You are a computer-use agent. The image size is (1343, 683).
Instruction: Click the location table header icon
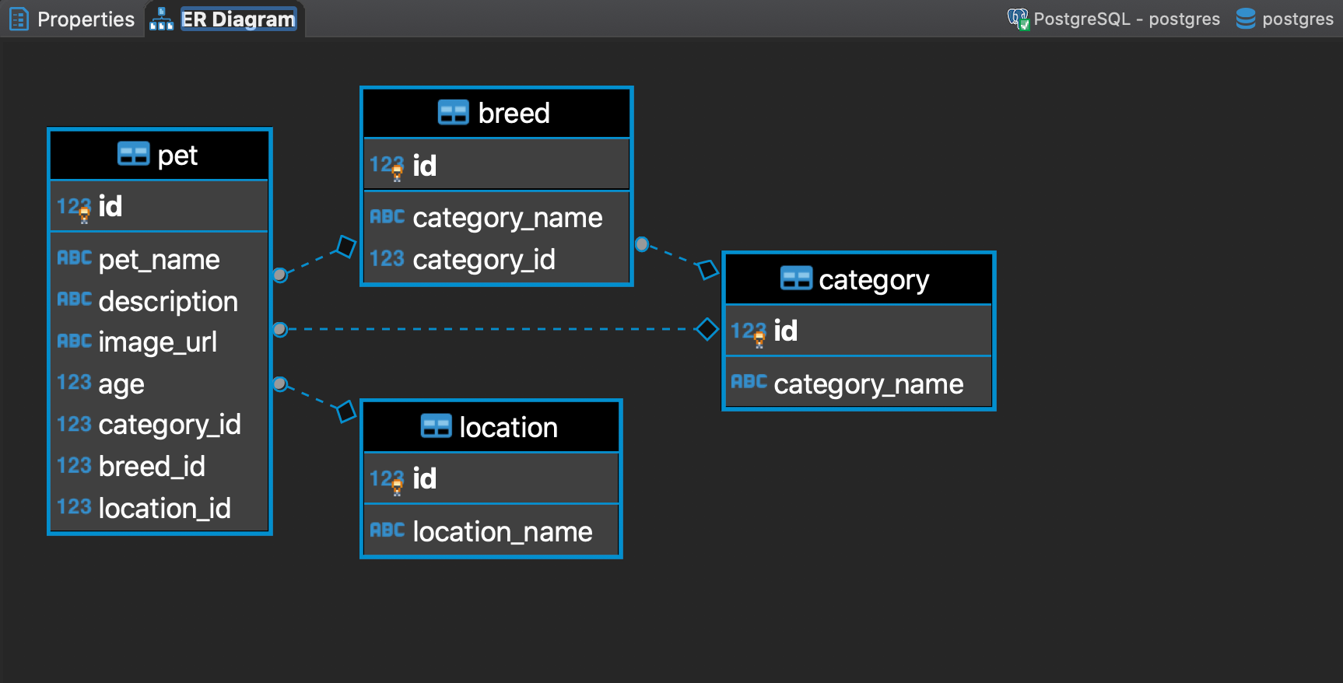[436, 426]
